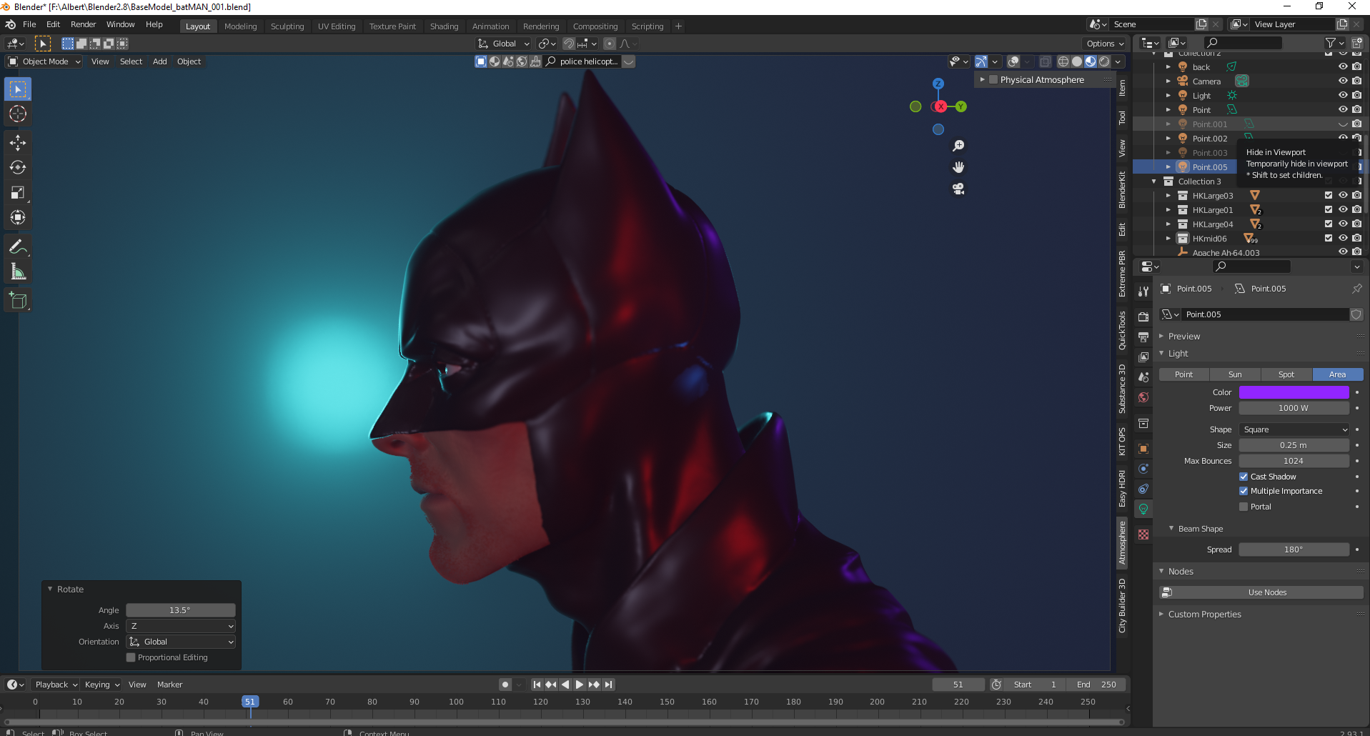Click the blue Z axis gizmo handle
The image size is (1370, 736).
[x=938, y=84]
